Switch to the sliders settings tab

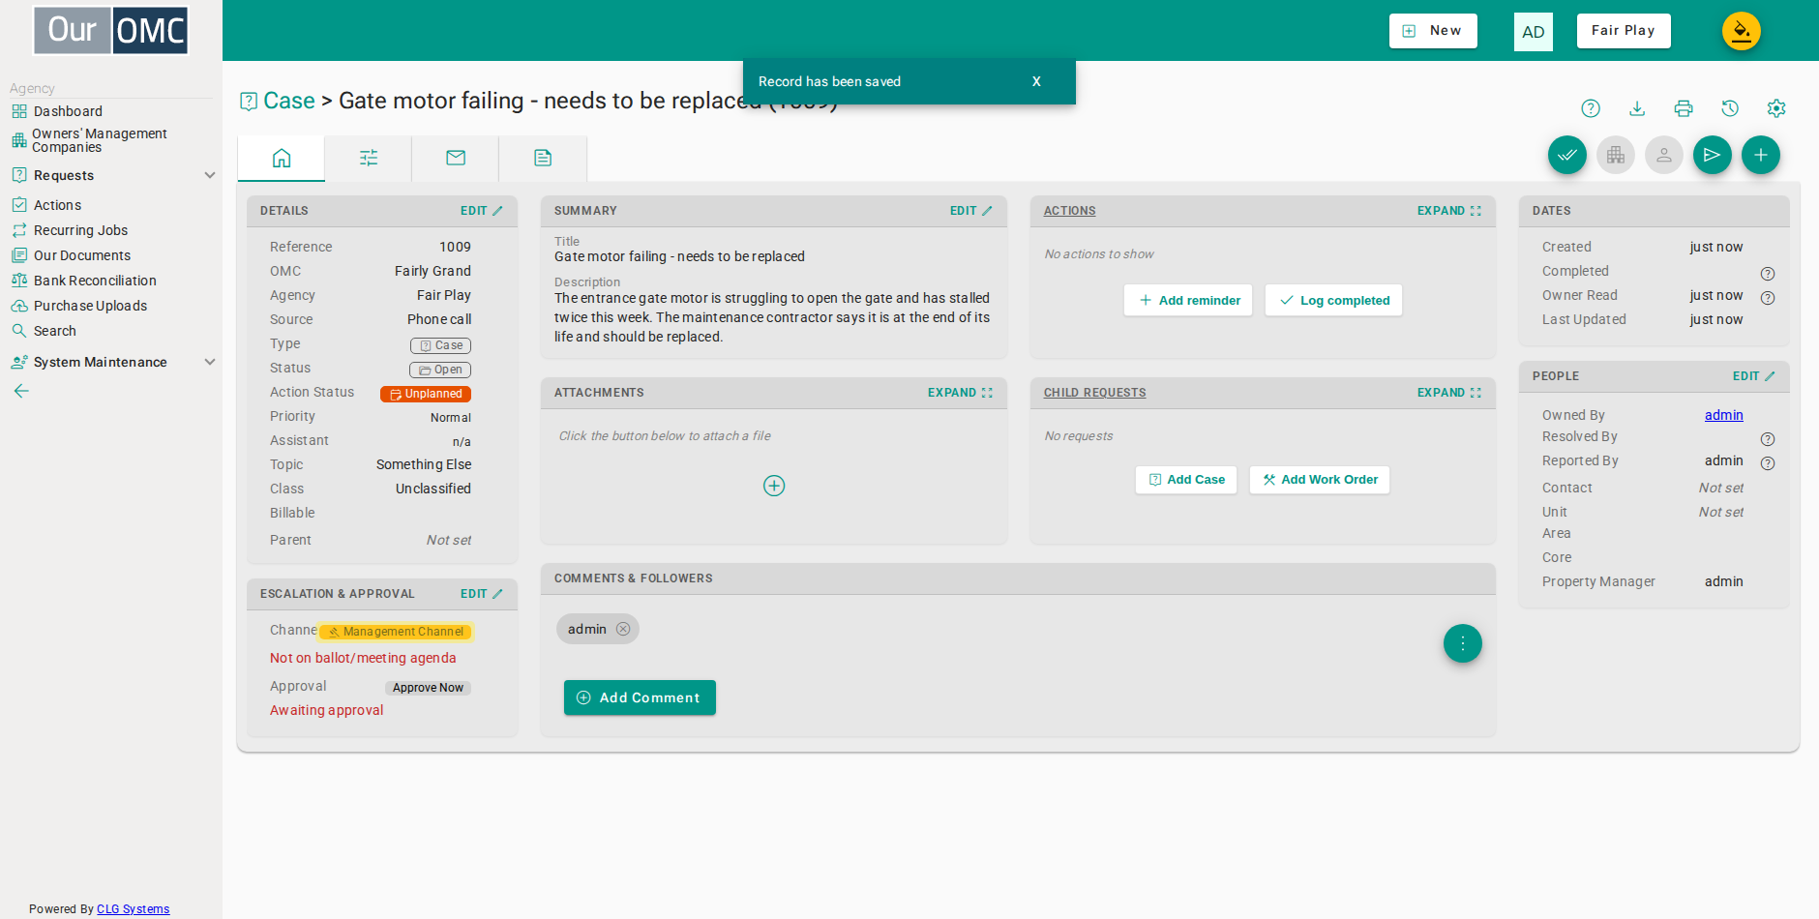click(x=369, y=158)
